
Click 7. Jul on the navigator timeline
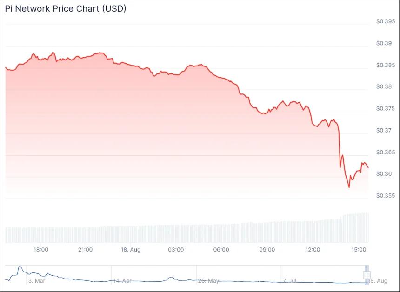(x=290, y=281)
